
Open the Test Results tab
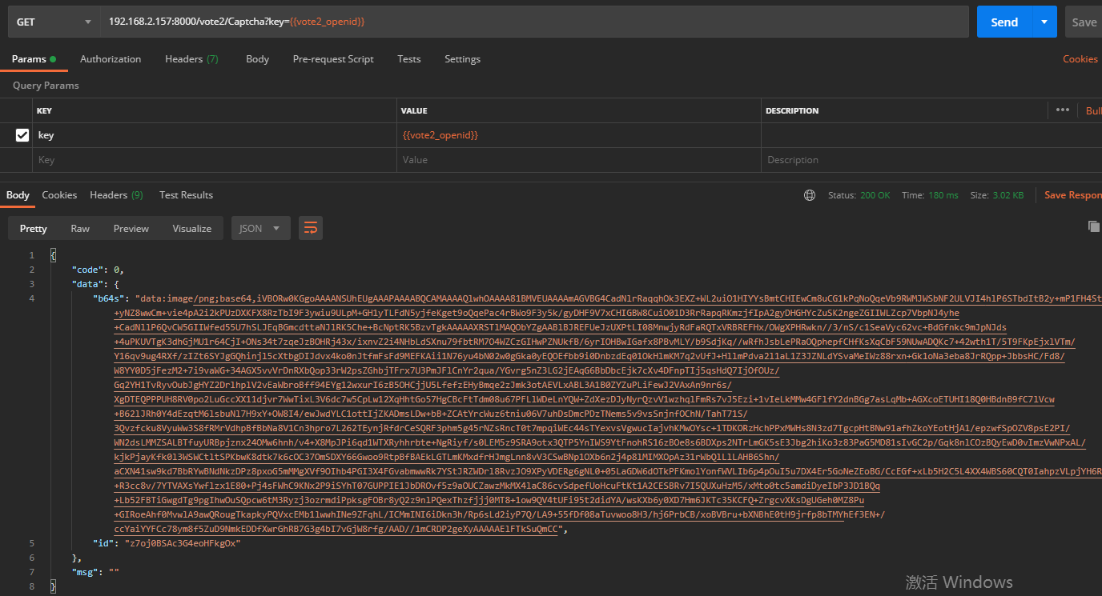(x=185, y=194)
